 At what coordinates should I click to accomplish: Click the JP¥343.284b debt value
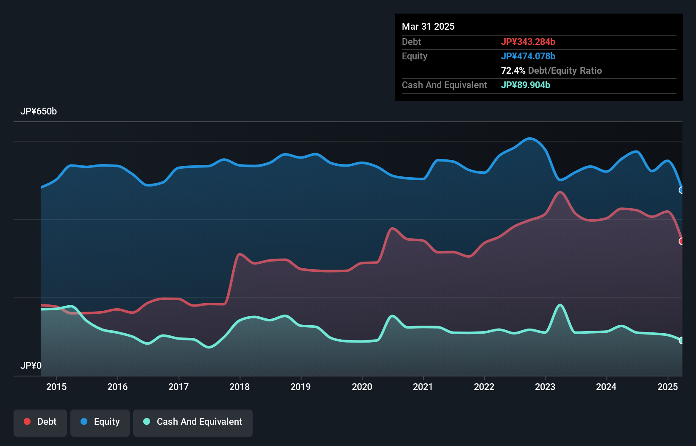click(528, 42)
